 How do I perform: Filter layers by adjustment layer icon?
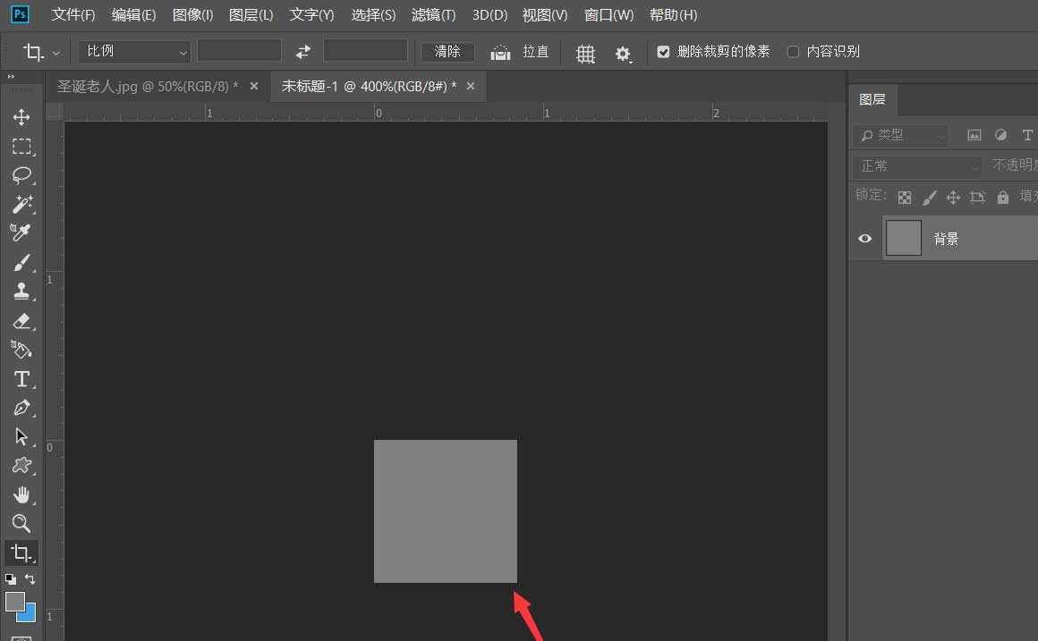click(1000, 135)
